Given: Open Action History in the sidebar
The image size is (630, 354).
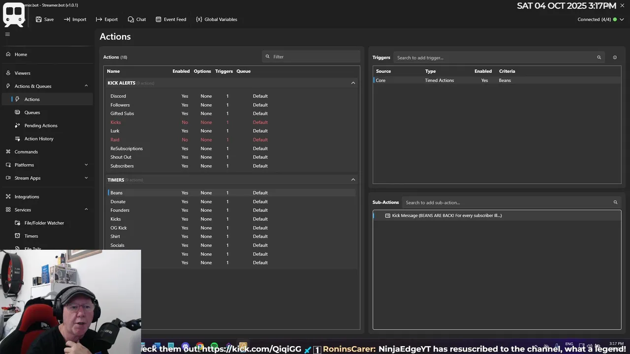Looking at the screenshot, I should (46, 139).
